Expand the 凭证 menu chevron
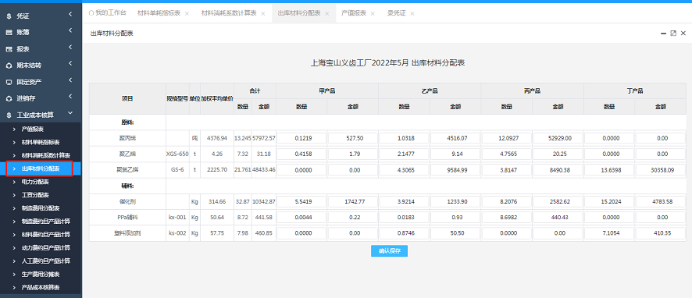This screenshot has width=692, height=298. pyautogui.click(x=70, y=15)
